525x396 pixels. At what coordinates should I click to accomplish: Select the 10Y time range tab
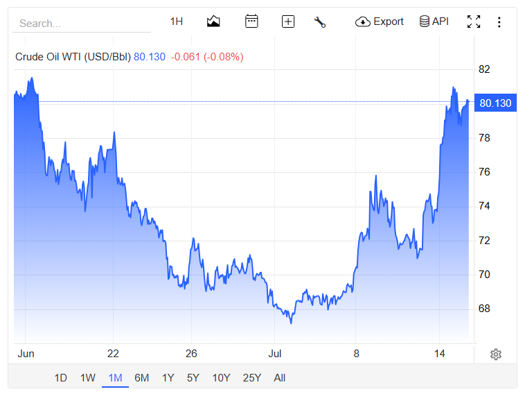[x=222, y=378]
